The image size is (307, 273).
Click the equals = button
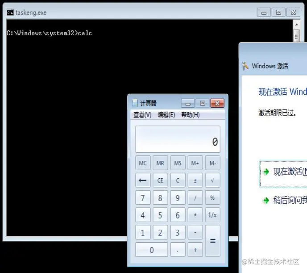213,241
